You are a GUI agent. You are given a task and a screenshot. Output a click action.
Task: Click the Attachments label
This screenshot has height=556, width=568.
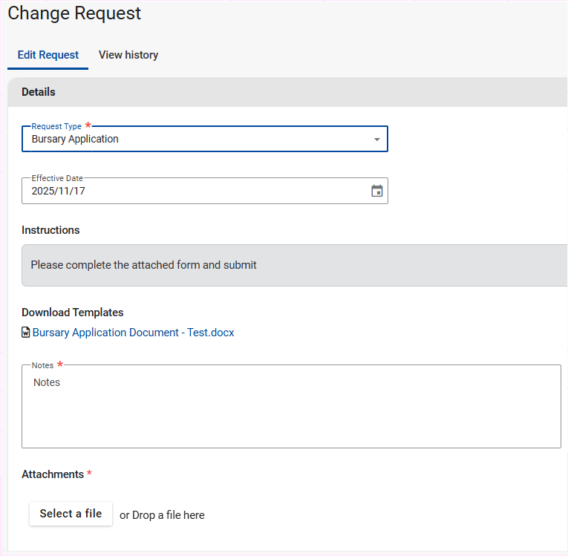tap(53, 474)
